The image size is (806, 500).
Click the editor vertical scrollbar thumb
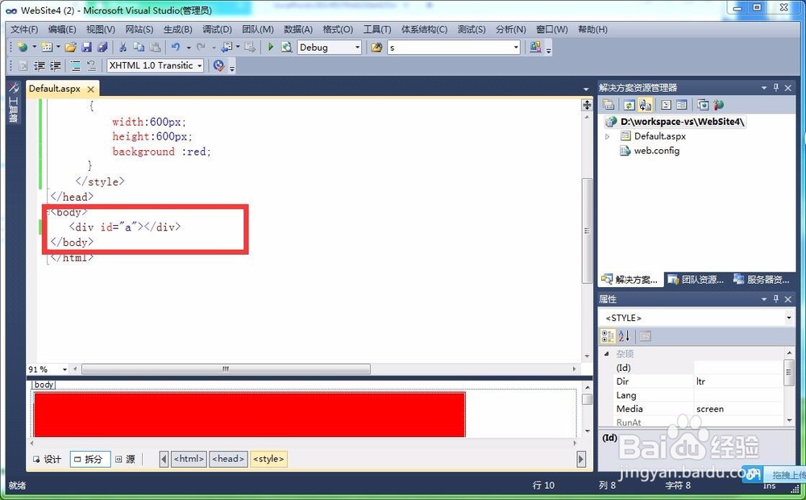[587, 231]
